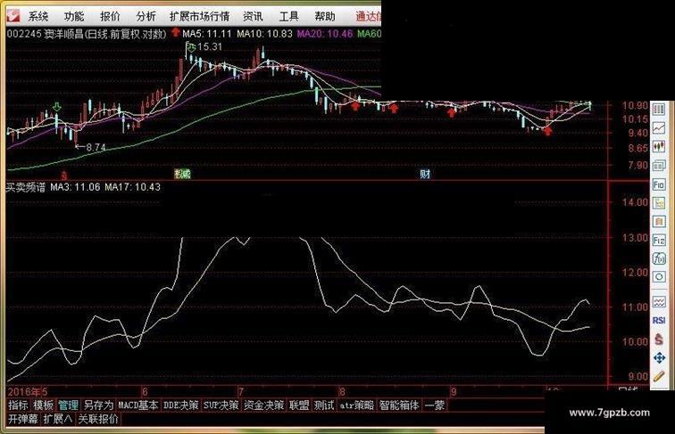Click the F10 company info icon
The image size is (675, 434).
point(659,184)
